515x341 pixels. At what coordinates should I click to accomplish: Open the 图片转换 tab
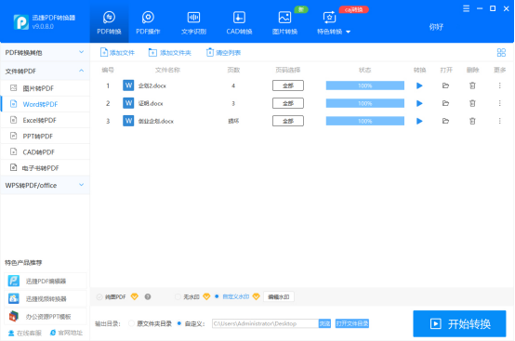coord(284,22)
